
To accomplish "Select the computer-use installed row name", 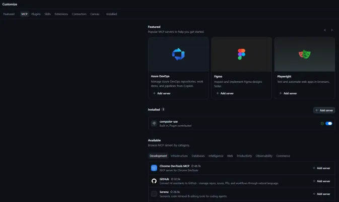I will (x=169, y=122).
